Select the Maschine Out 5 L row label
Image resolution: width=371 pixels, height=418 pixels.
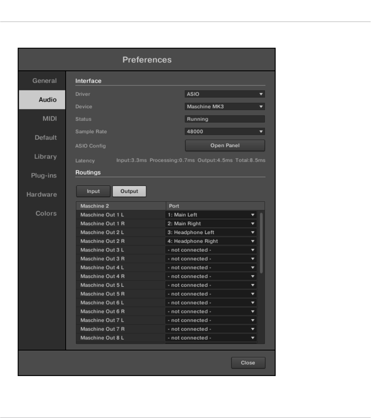coord(102,285)
